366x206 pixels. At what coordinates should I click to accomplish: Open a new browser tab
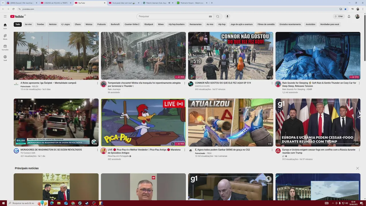tap(212, 3)
